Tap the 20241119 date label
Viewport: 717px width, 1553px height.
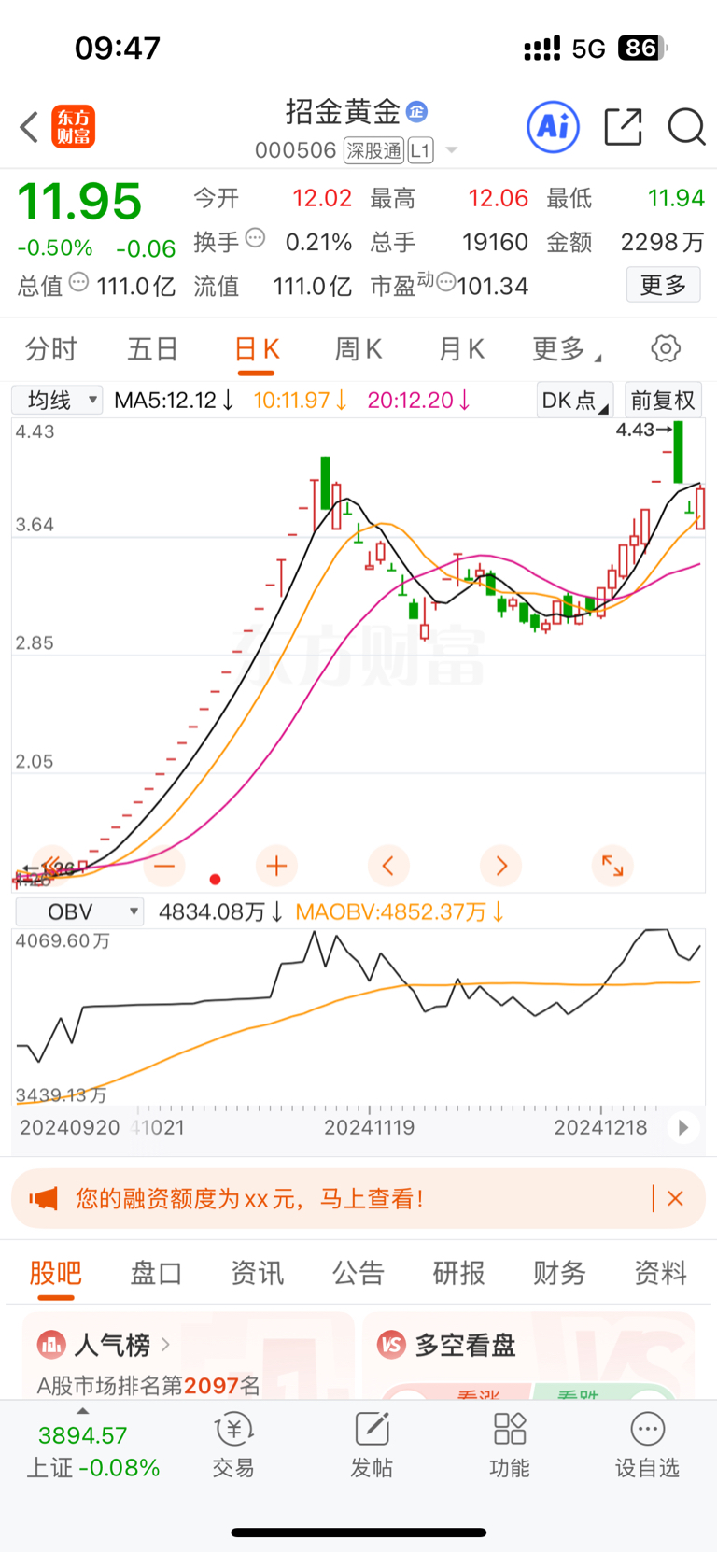tap(369, 1127)
